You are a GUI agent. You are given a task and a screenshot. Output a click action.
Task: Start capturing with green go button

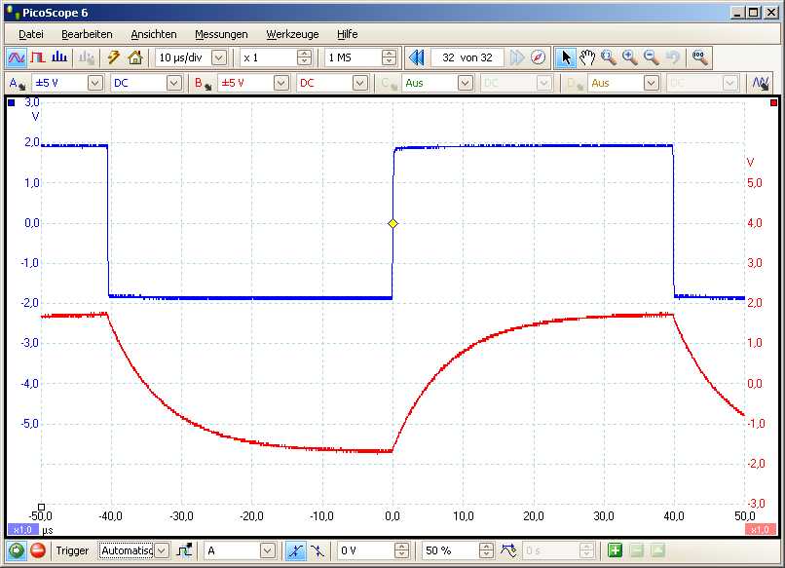[17, 551]
